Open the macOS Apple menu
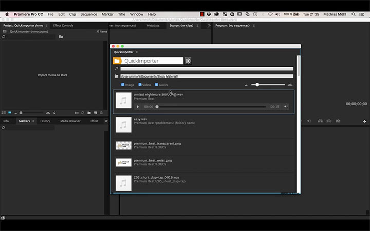 tap(7, 14)
